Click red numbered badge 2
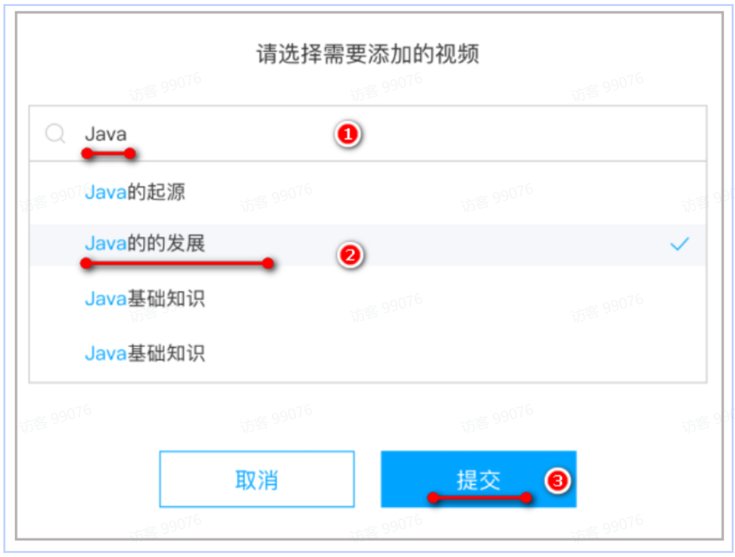This screenshot has height=557, width=735. [350, 255]
